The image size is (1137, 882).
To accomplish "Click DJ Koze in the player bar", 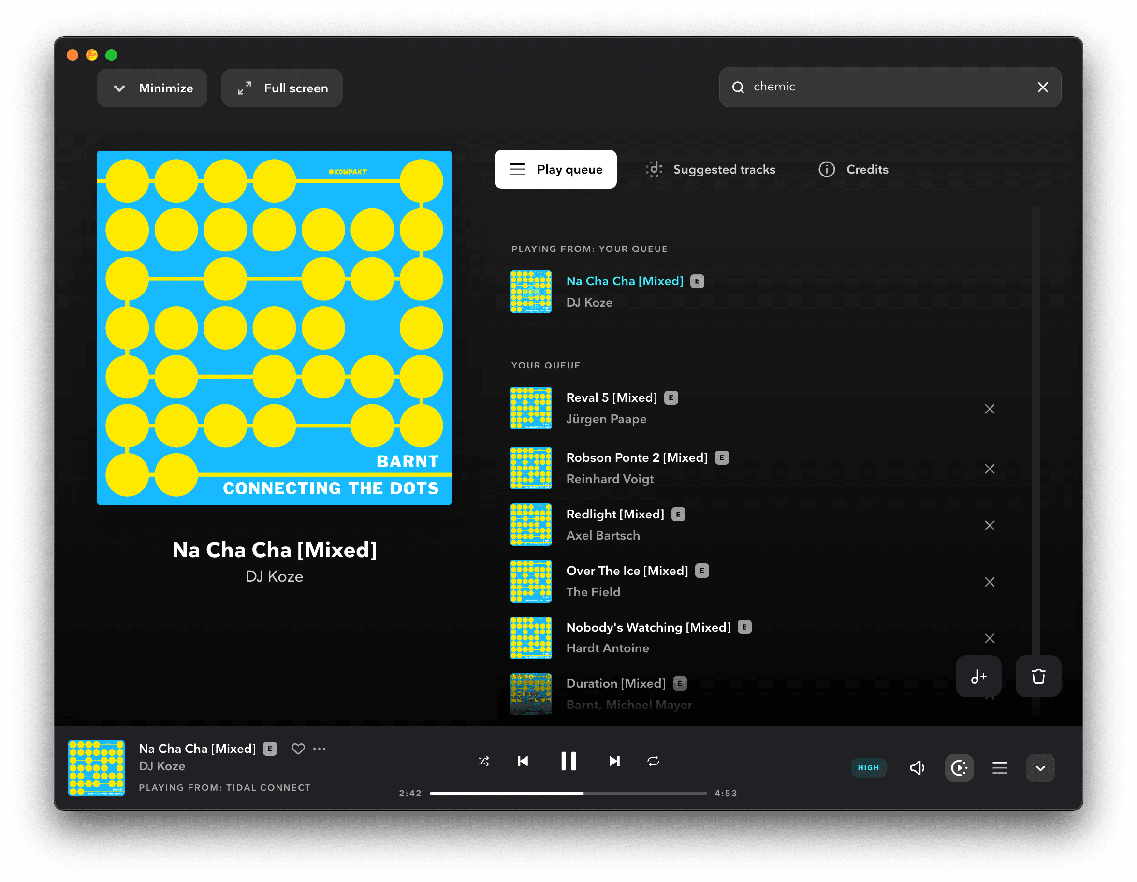I will click(162, 766).
